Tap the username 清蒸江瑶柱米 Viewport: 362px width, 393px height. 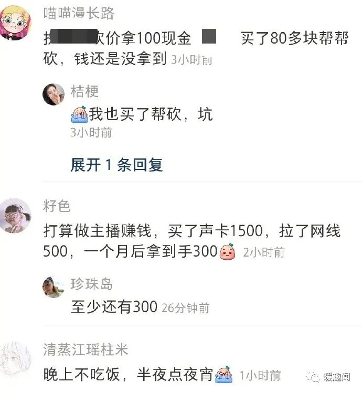(86, 349)
